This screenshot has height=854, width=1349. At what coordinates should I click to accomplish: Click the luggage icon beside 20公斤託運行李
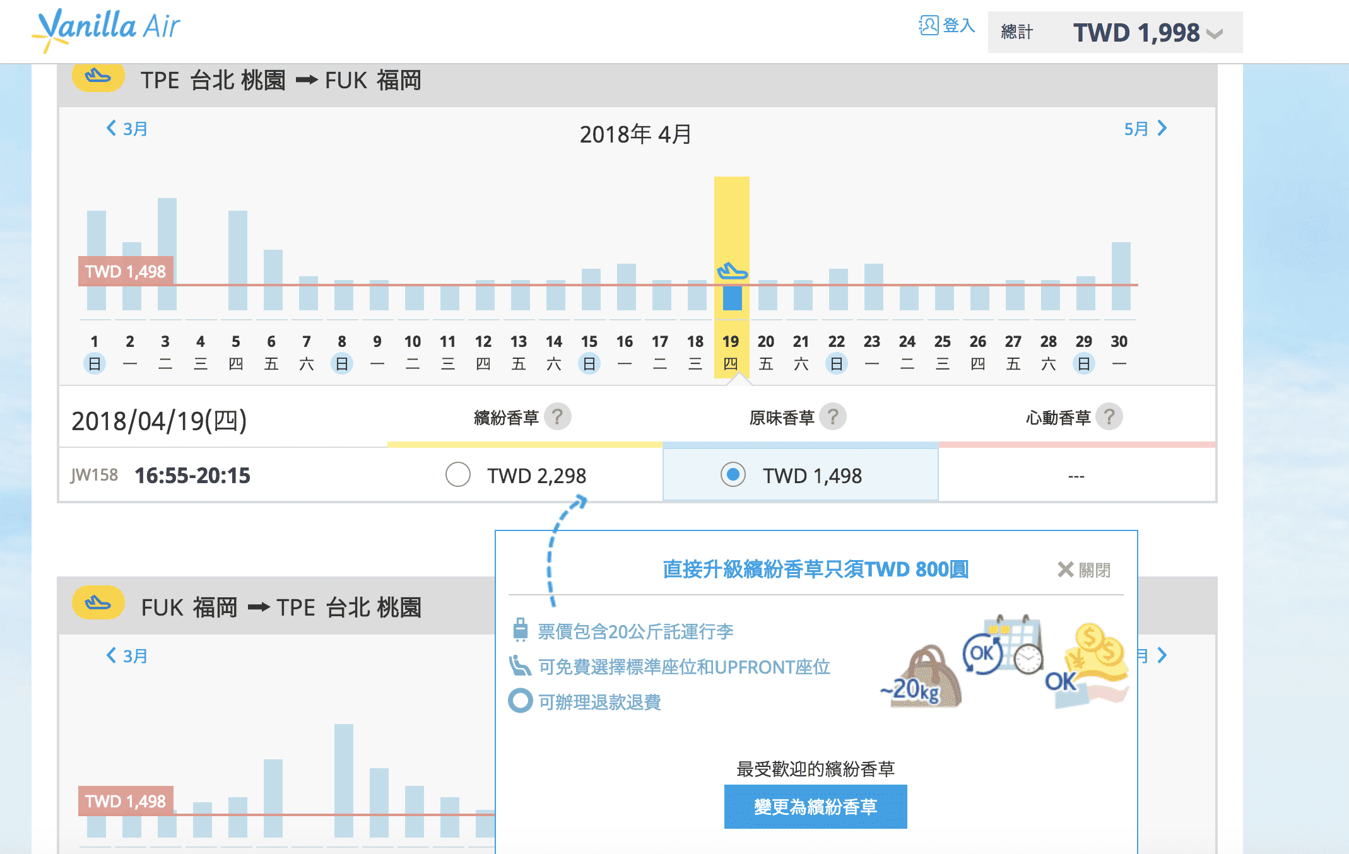(x=521, y=629)
